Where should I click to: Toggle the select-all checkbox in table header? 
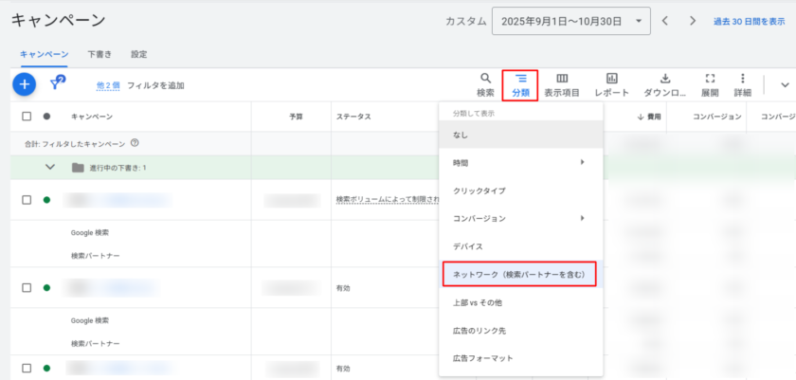click(27, 117)
